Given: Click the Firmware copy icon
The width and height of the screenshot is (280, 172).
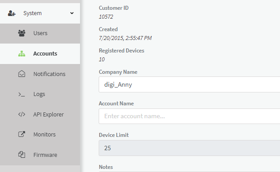Looking at the screenshot, I should [x=22, y=155].
